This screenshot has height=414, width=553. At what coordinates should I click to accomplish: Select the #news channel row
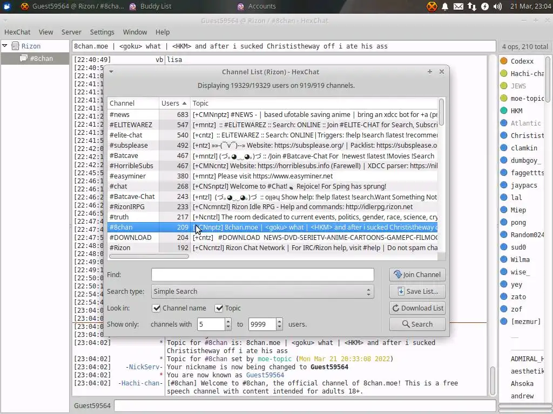point(272,114)
